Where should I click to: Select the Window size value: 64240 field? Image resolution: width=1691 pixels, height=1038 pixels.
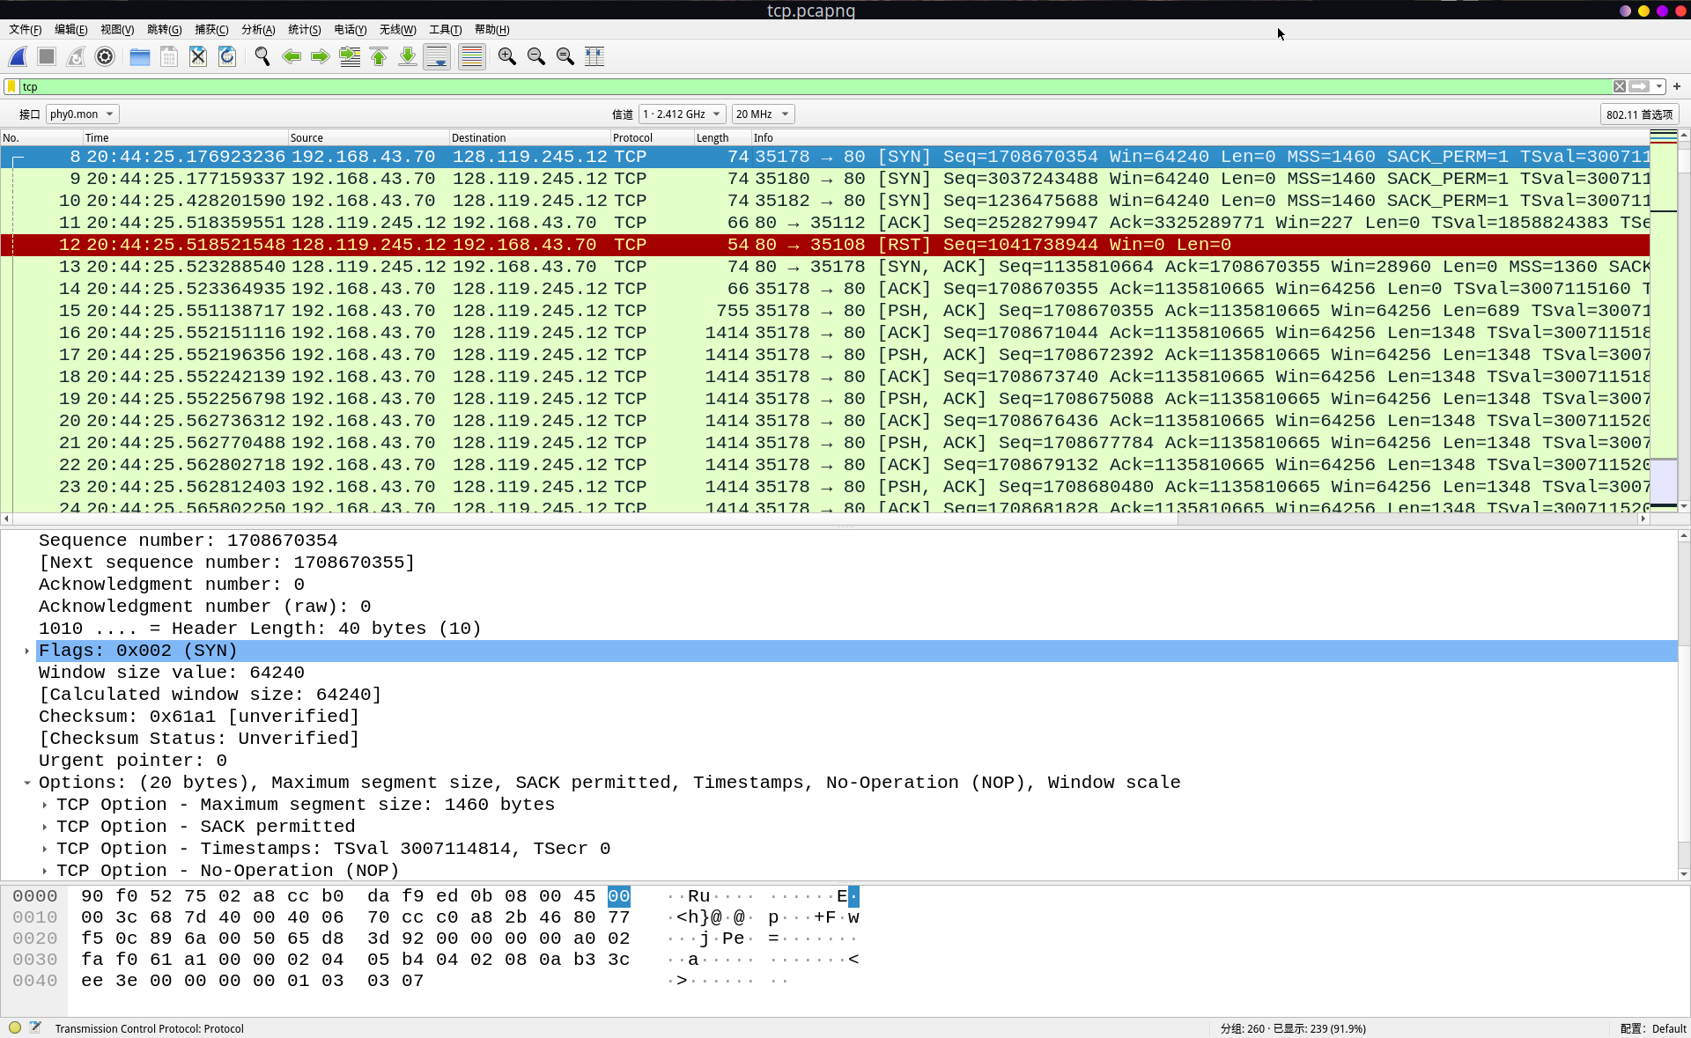coord(172,673)
